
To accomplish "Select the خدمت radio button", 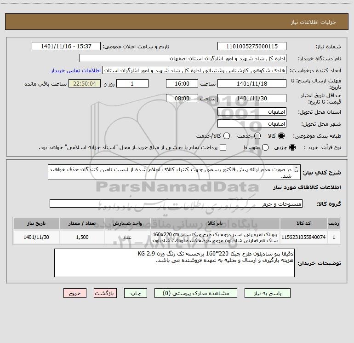I will [257, 136].
